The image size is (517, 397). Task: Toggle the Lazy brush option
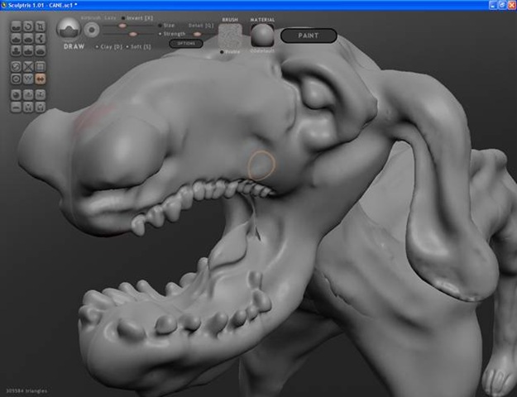(x=110, y=18)
